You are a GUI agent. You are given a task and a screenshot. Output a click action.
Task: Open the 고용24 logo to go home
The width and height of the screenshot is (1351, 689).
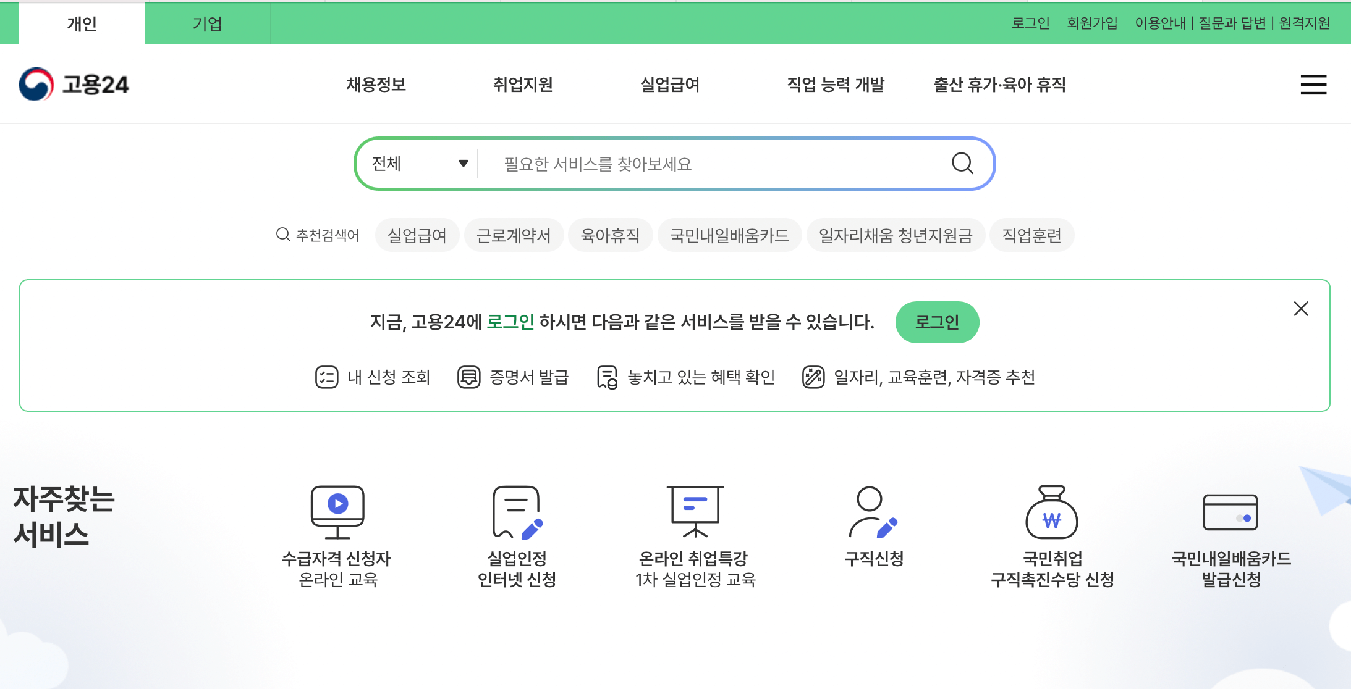pos(75,84)
